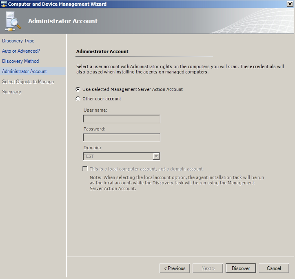Click the Previous button
This screenshot has width=295, height=279.
pos(175,268)
